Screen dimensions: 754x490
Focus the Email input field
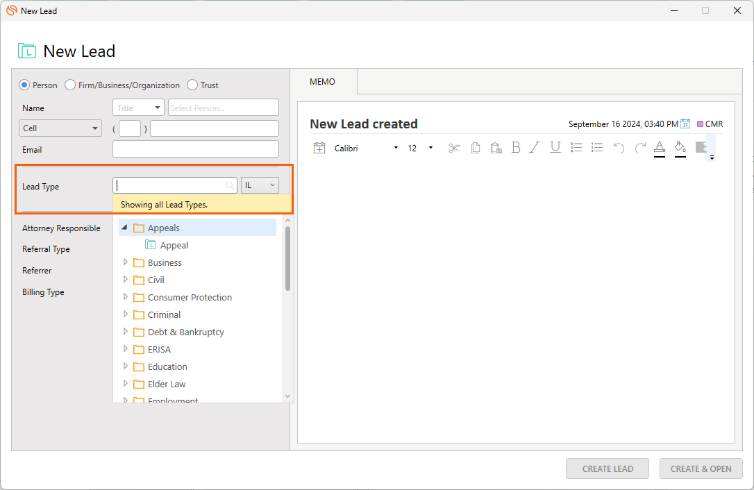[x=196, y=149]
